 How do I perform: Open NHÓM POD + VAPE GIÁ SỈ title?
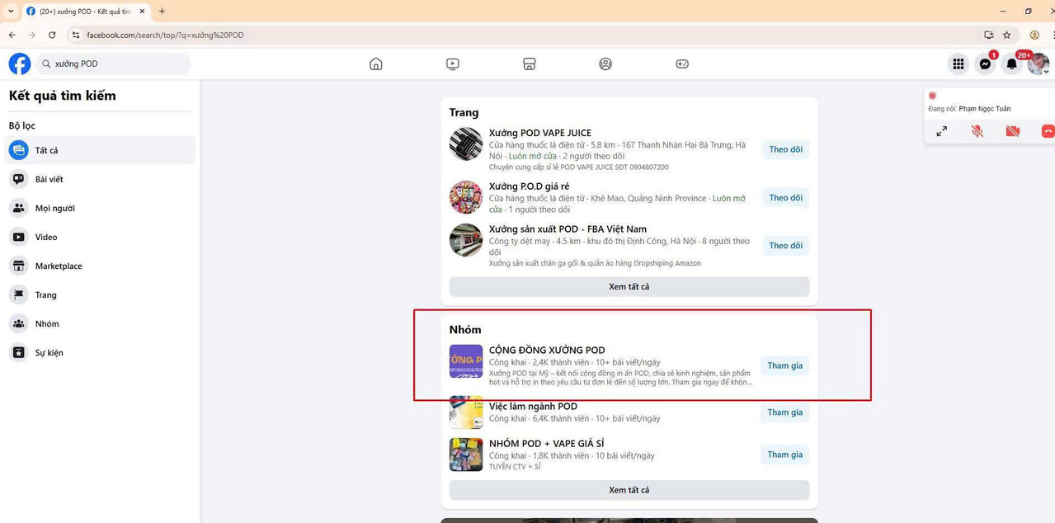point(546,444)
